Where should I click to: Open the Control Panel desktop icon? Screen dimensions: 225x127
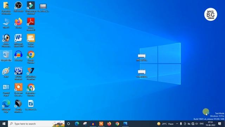6,90
